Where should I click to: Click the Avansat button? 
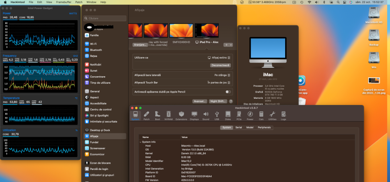pyautogui.click(x=200, y=101)
